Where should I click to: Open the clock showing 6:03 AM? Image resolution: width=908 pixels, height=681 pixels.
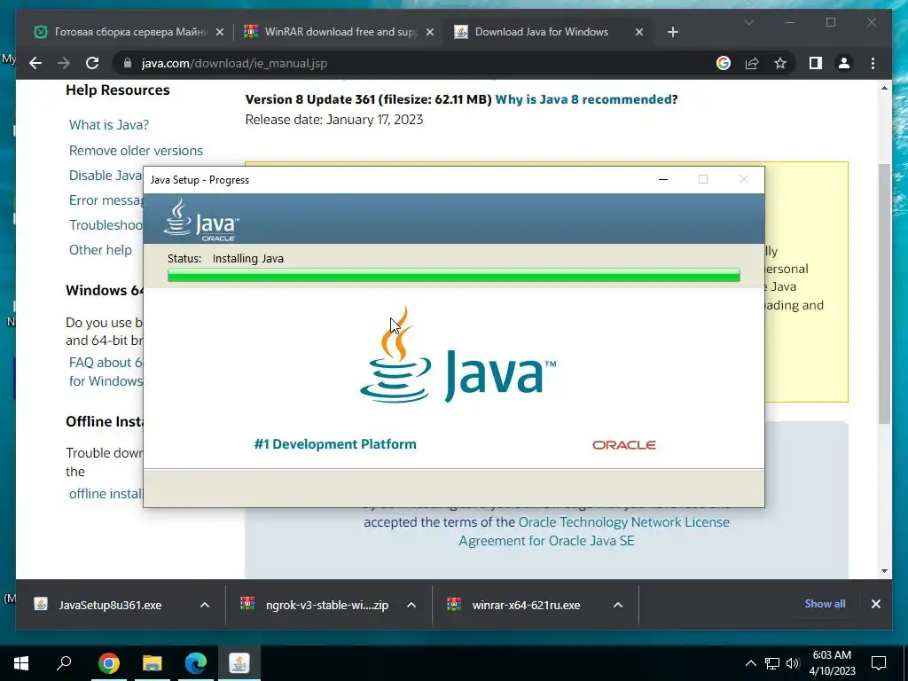pyautogui.click(x=832, y=663)
